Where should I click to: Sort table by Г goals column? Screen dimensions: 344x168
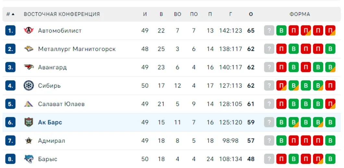tap(230, 14)
